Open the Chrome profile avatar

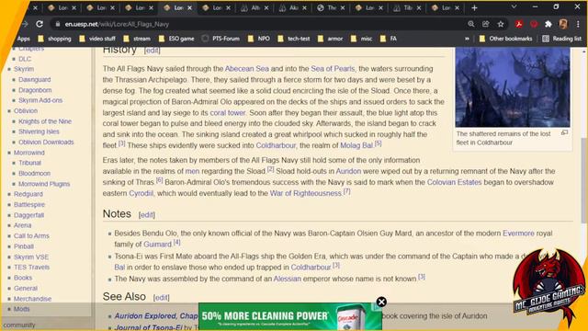pyautogui.click(x=563, y=24)
